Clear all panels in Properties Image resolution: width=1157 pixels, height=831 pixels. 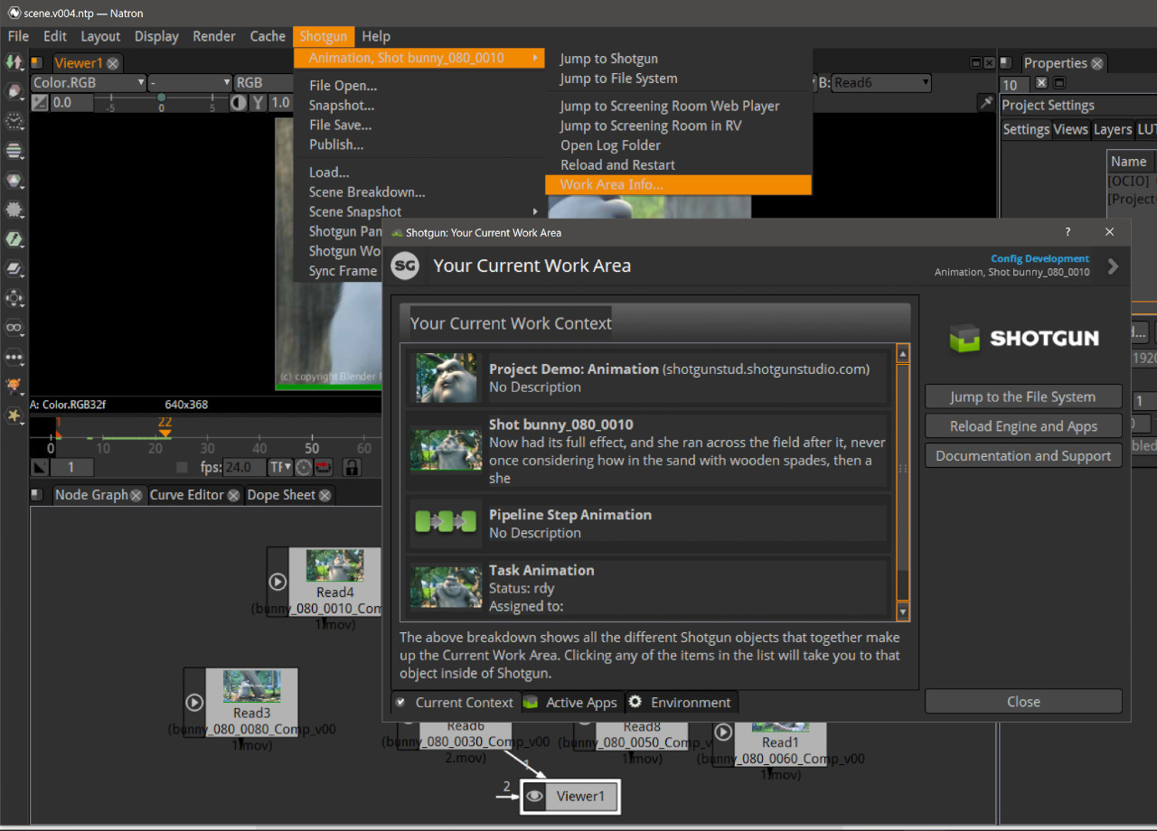(1041, 83)
